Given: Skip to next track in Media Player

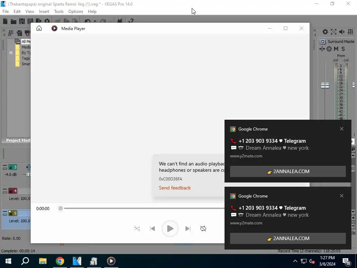Looking at the screenshot, I should 188,228.
